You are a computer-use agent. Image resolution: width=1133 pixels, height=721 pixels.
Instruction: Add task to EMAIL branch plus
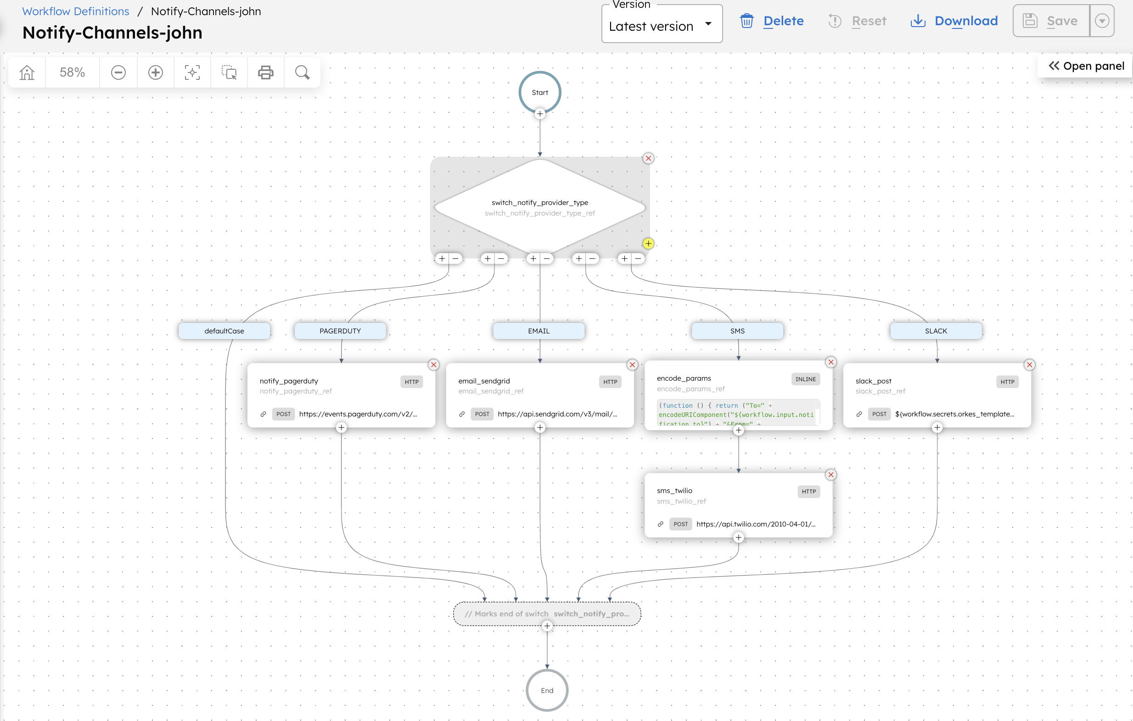(x=533, y=259)
